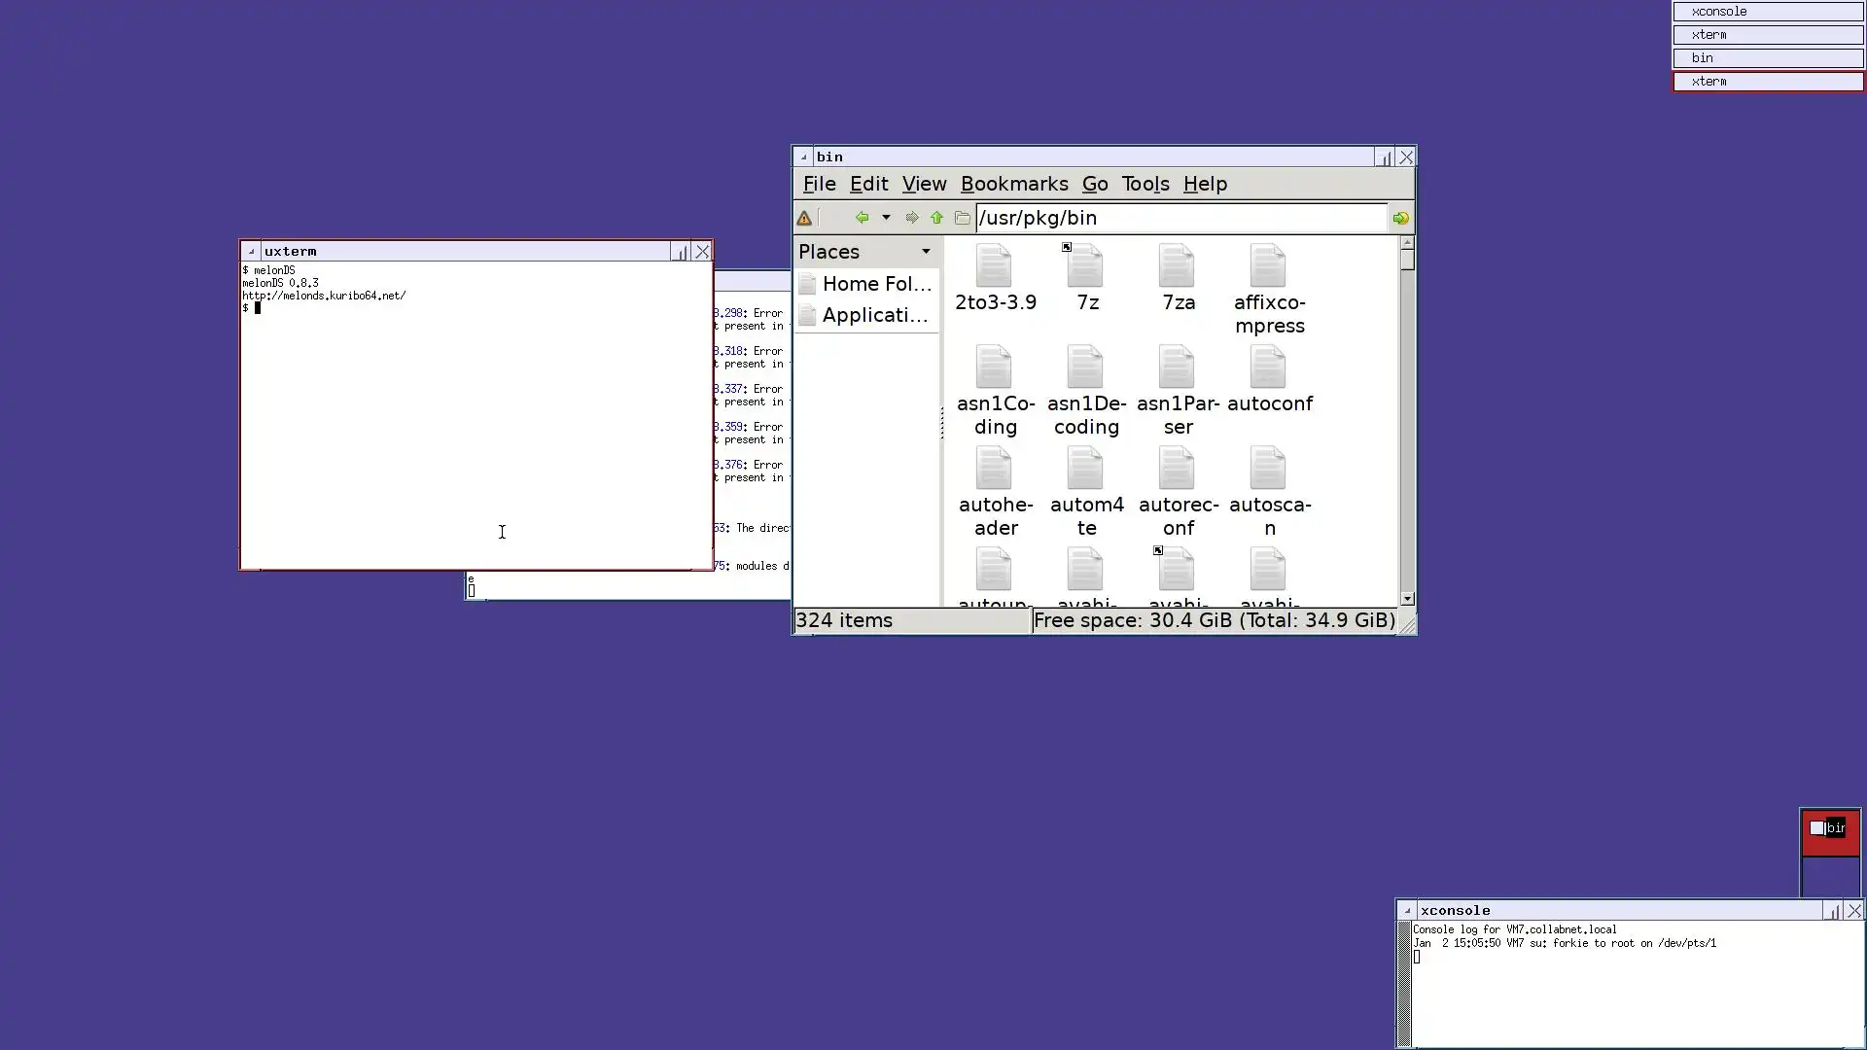
Task: Select the autoconf file icon
Action: pyautogui.click(x=1268, y=369)
